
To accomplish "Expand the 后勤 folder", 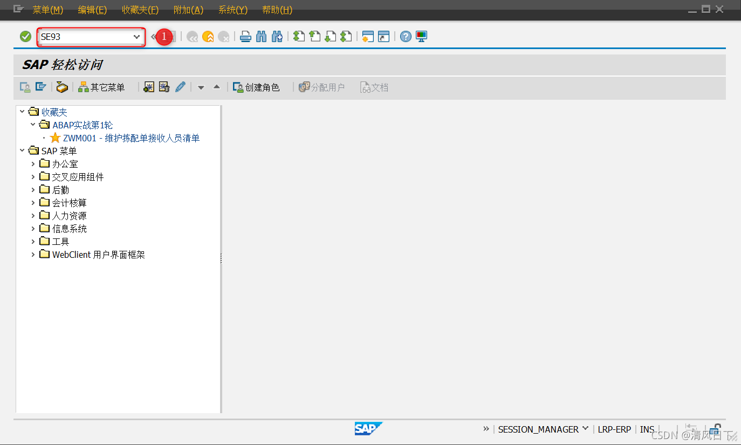I will pos(33,189).
